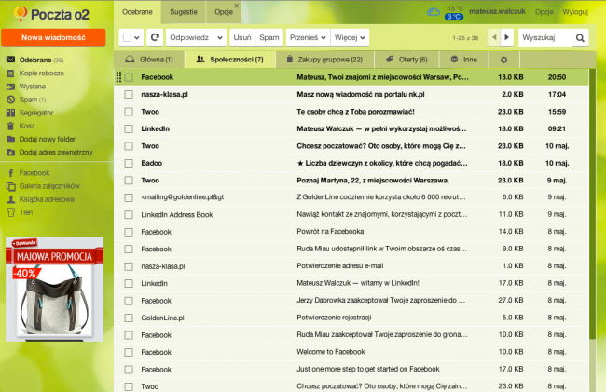Tick the select-all checkbox in toolbar
Viewport: 606px width, 392px height.
click(x=127, y=38)
